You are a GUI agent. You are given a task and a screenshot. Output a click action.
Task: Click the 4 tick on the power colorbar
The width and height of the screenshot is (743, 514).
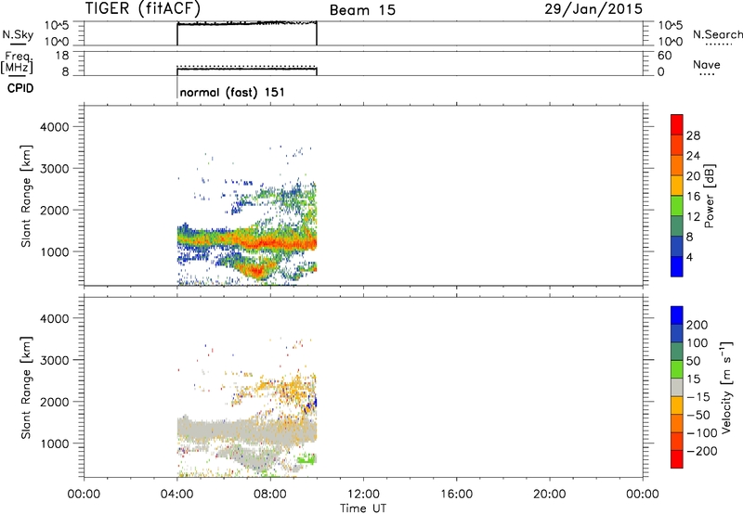coord(689,257)
